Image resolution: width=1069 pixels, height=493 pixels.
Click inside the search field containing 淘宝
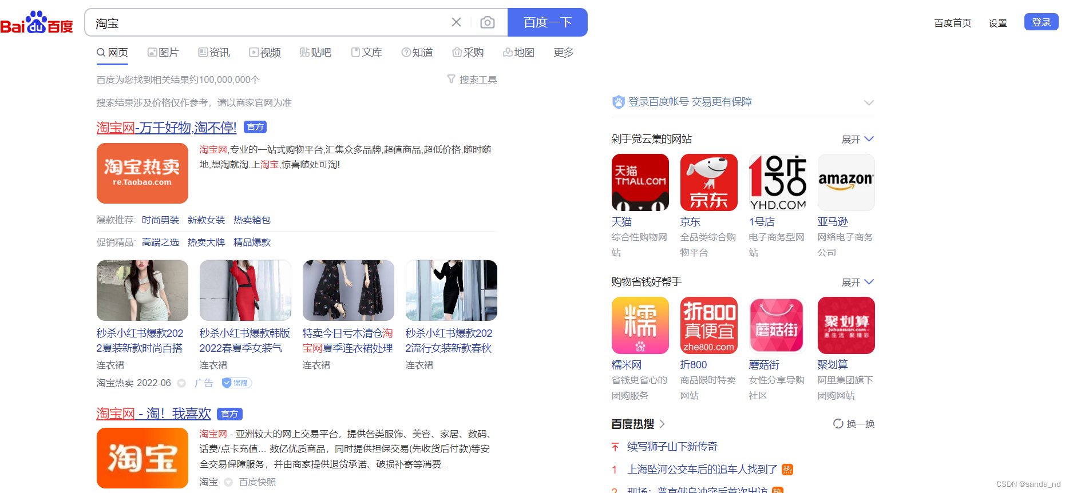pyautogui.click(x=269, y=23)
